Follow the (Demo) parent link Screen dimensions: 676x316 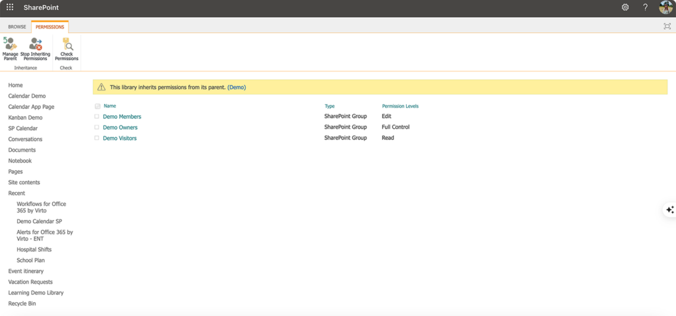pyautogui.click(x=237, y=87)
